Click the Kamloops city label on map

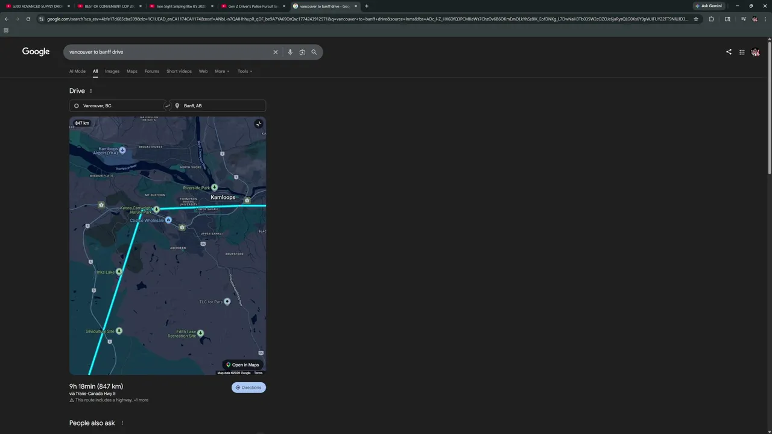pyautogui.click(x=223, y=197)
